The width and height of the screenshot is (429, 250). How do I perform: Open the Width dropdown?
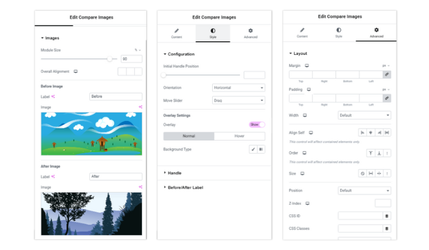tap(365, 115)
